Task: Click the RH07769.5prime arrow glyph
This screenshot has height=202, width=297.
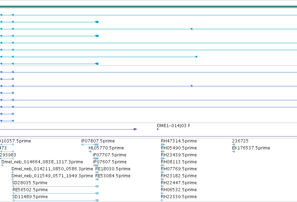Action: [163, 172]
